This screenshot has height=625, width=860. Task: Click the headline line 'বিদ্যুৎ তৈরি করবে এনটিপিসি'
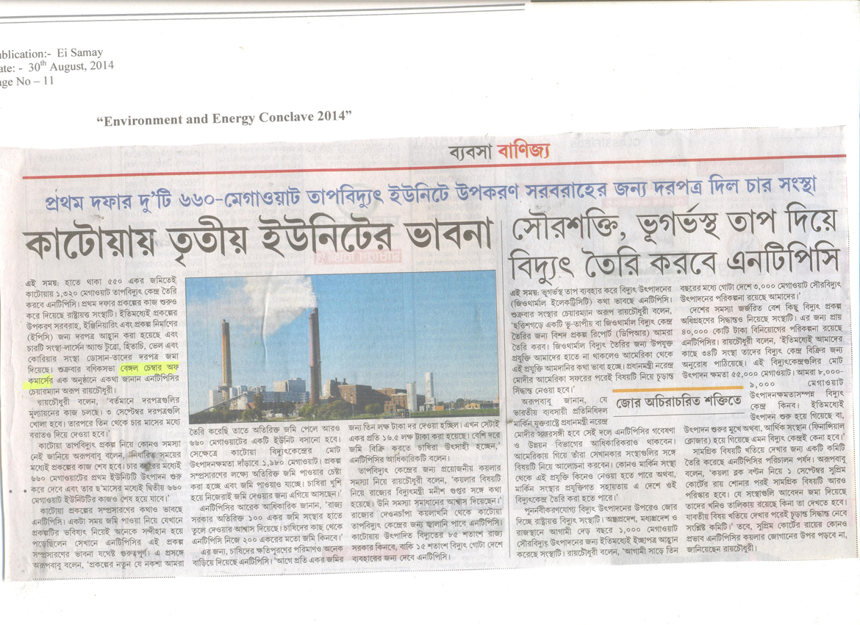click(x=675, y=262)
